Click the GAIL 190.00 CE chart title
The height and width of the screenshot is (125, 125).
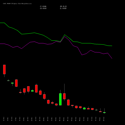click(x=17, y=4)
